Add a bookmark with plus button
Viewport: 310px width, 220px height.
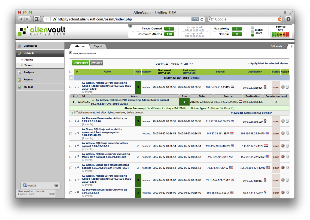coord(47,19)
